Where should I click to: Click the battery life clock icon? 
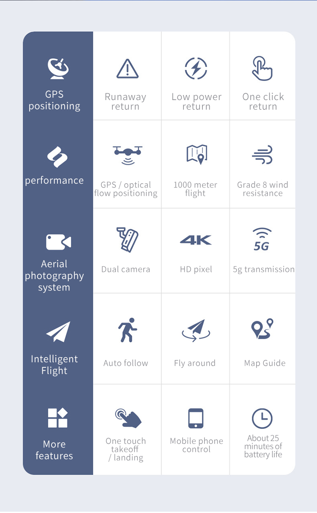[262, 418]
